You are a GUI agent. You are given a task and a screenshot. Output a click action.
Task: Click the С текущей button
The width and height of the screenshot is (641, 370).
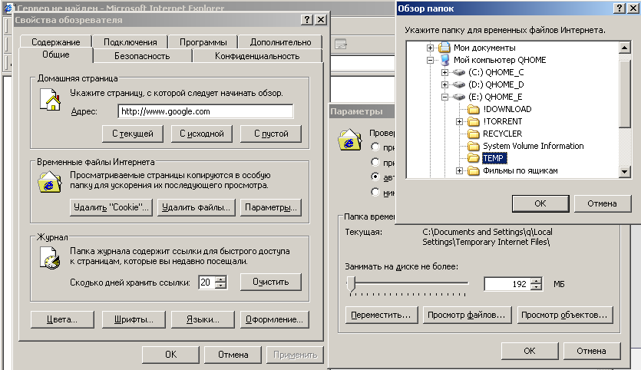tap(133, 134)
